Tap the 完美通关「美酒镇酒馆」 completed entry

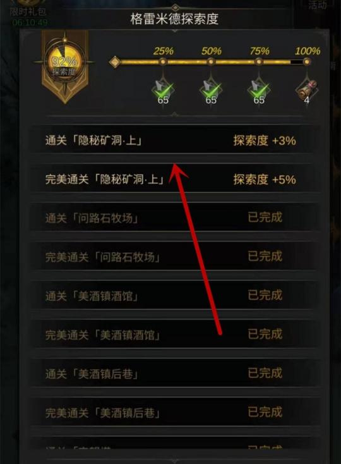pos(175,334)
